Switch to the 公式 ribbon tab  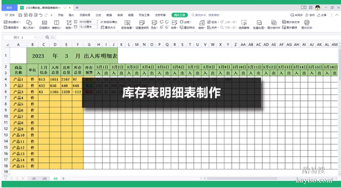98,15
